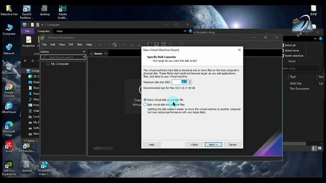Image resolution: width=326 pixels, height=183 pixels.
Task: Click Select all in right Explorer window
Action: 289,45
